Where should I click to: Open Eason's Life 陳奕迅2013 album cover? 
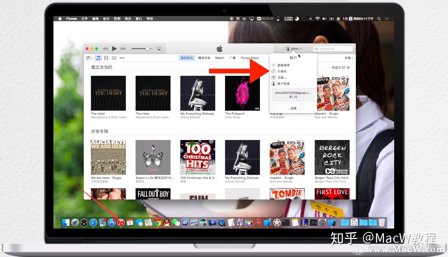(153, 157)
